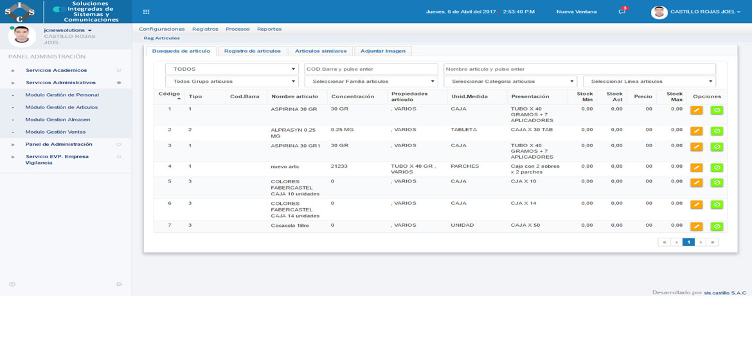This screenshot has width=752, height=347.
Task: Open the Reportes menu
Action: (x=269, y=29)
